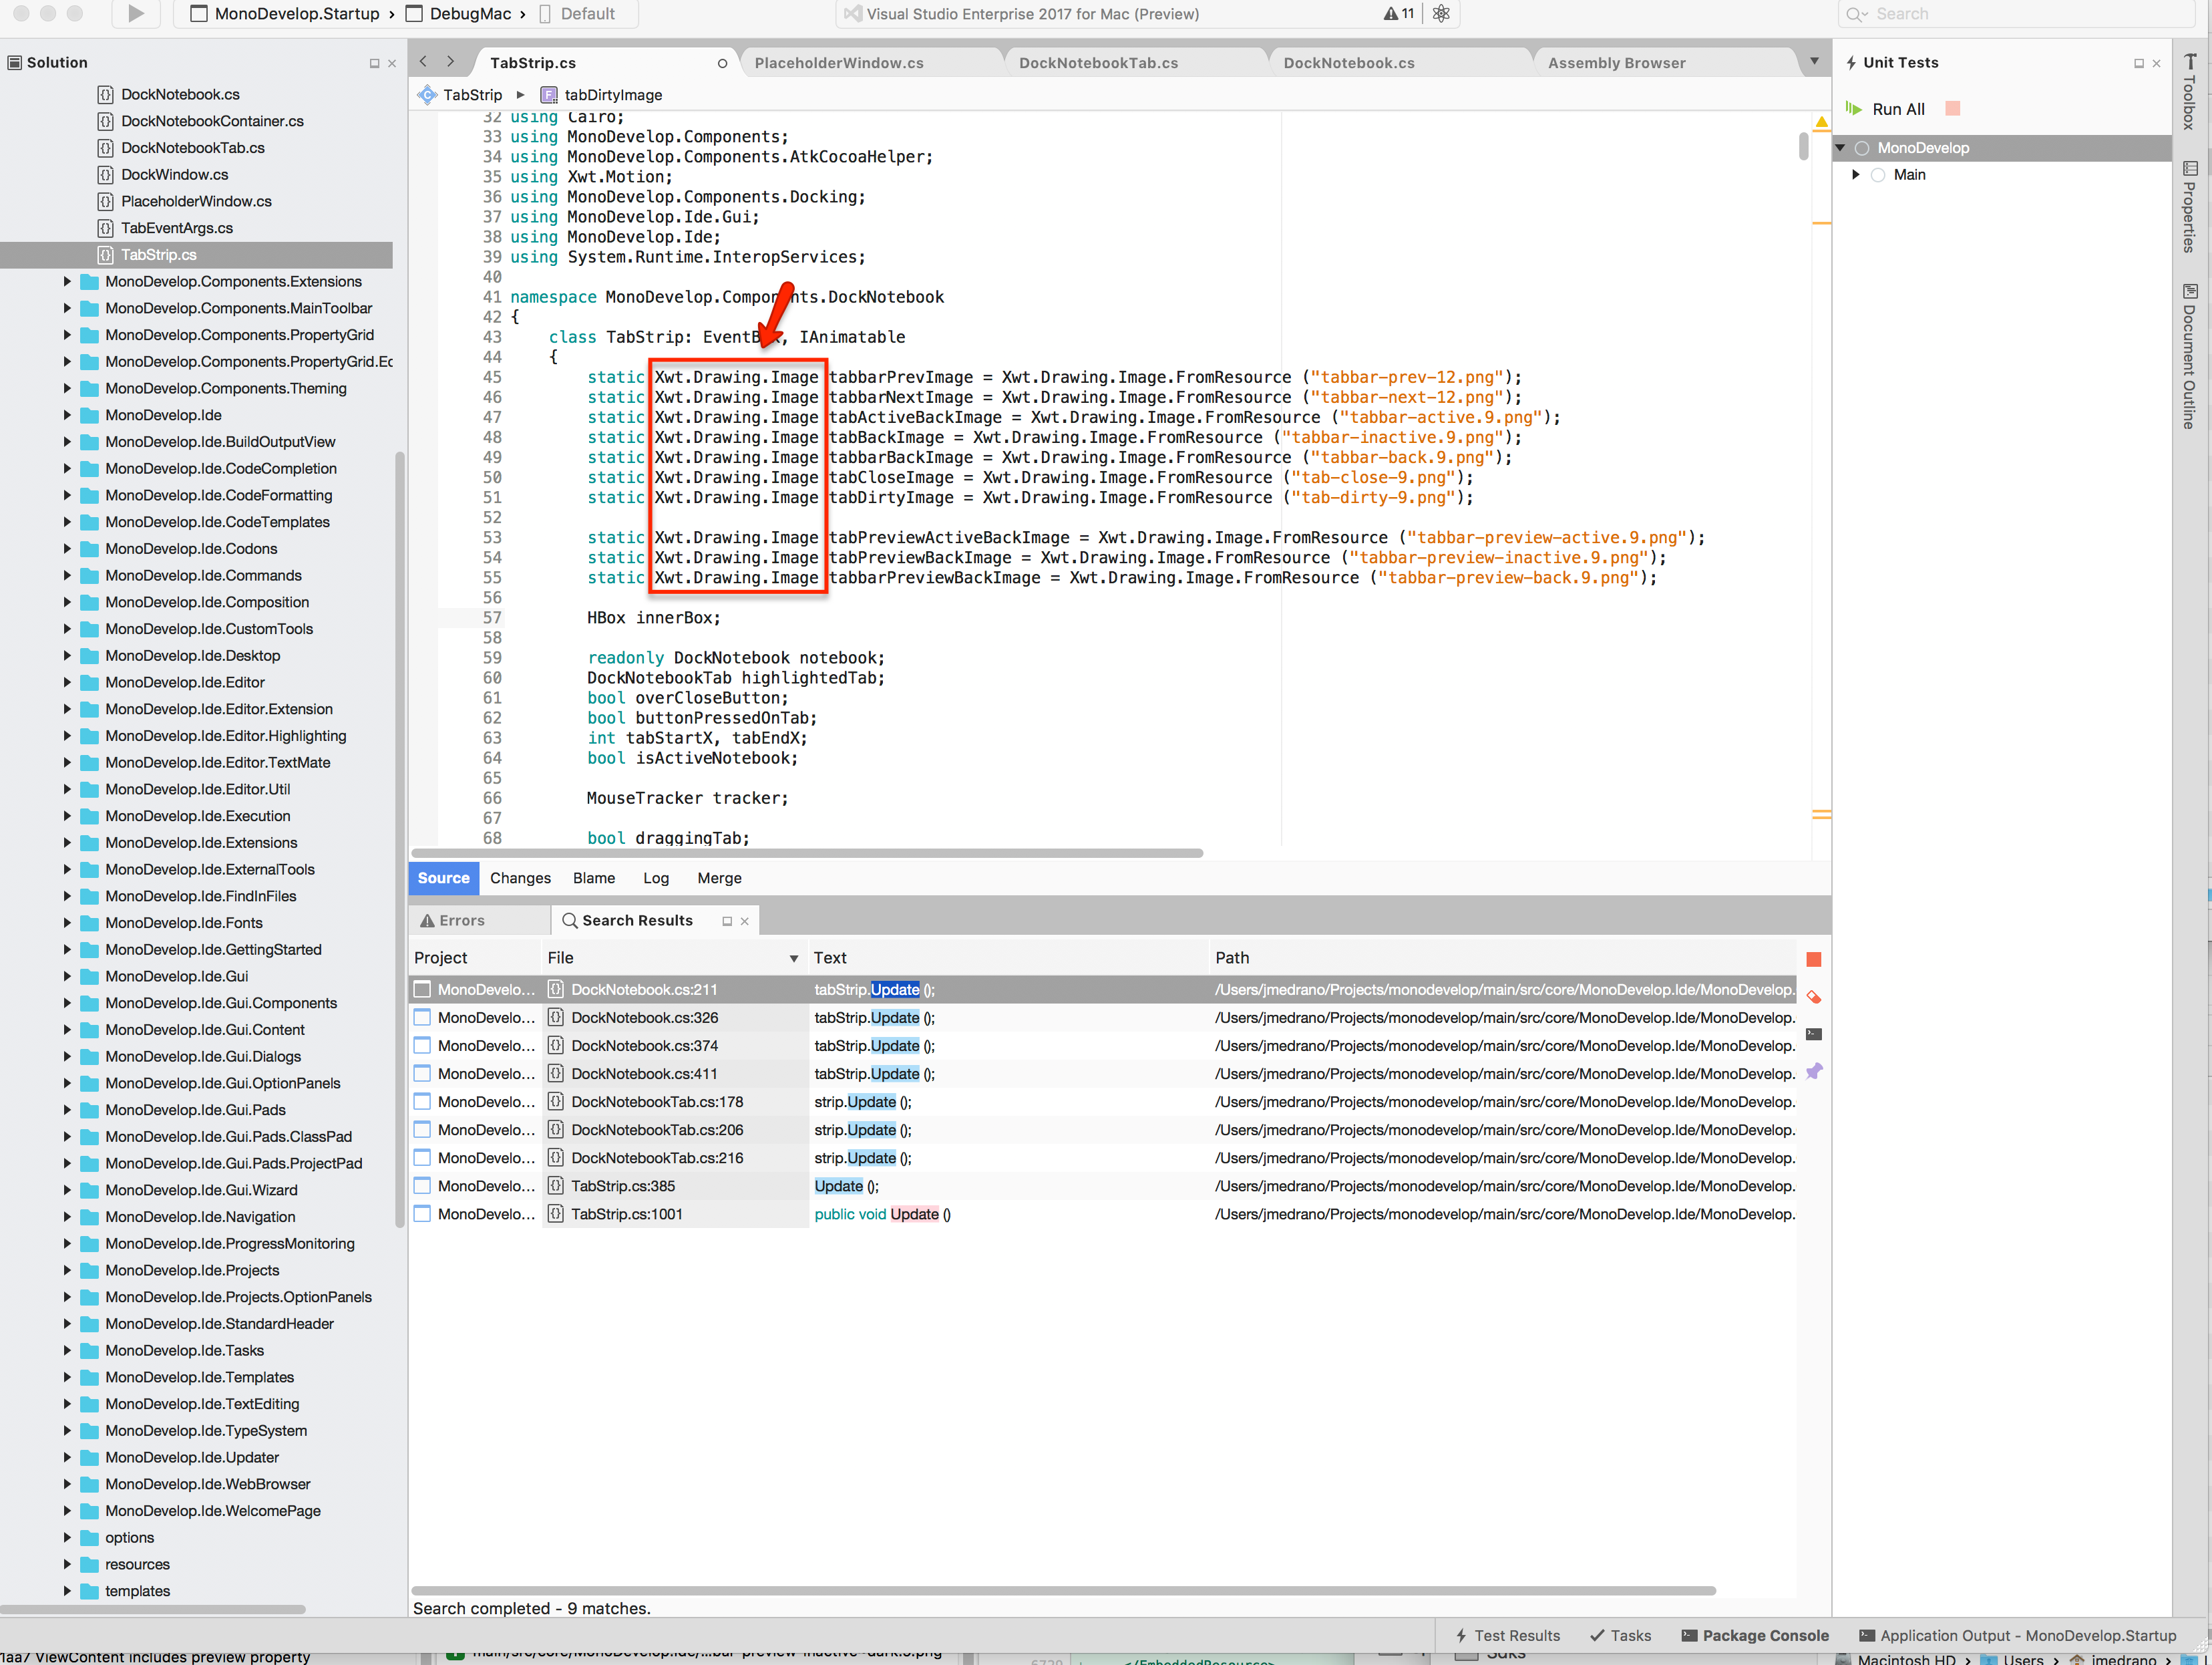The height and width of the screenshot is (1665, 2212).
Task: Click the console output icon in Search Results
Action: (x=1814, y=1035)
